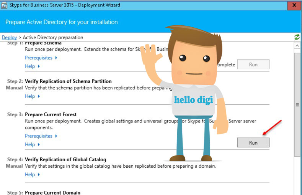Expand Help under Verify Replication of Global Catalog
302x195 pixels.
32,175
